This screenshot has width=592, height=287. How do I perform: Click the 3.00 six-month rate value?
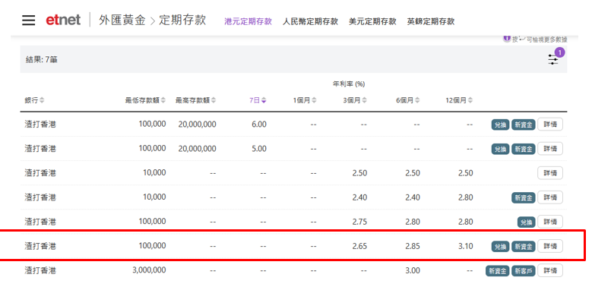[x=413, y=270]
